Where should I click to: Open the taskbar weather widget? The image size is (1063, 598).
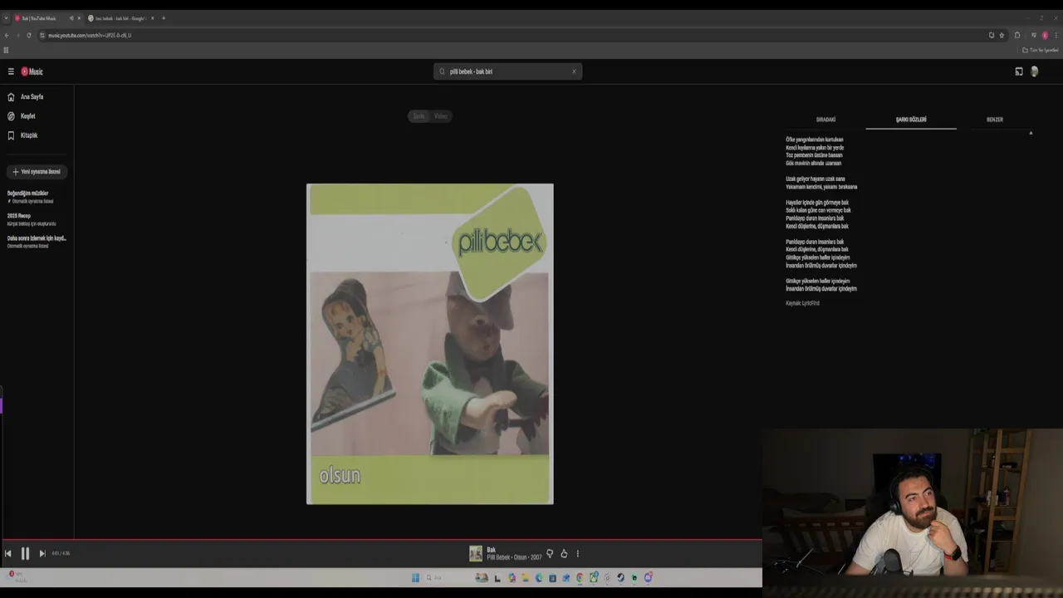17,576
